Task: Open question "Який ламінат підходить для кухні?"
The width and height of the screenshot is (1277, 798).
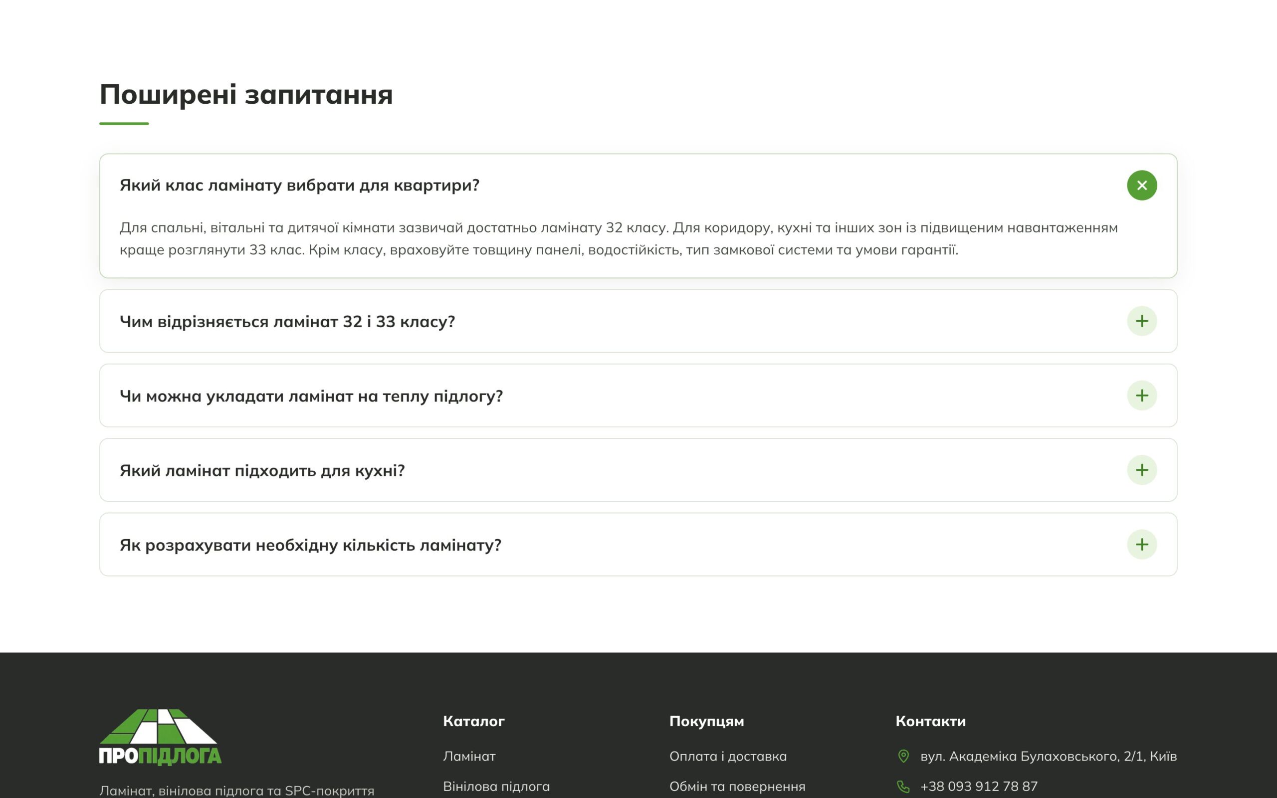Action: point(638,470)
